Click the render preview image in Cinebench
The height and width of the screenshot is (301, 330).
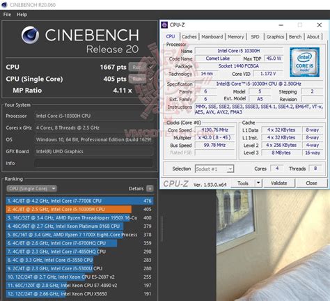273,245
